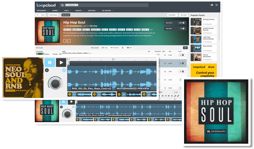This screenshot has width=254, height=149.
Task: Select the Snare tag in pack header
Action: coord(86,29)
